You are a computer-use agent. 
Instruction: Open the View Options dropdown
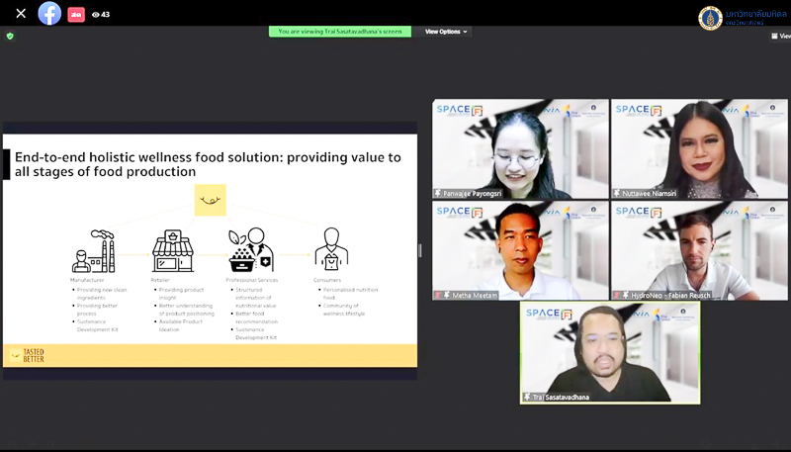coord(446,32)
